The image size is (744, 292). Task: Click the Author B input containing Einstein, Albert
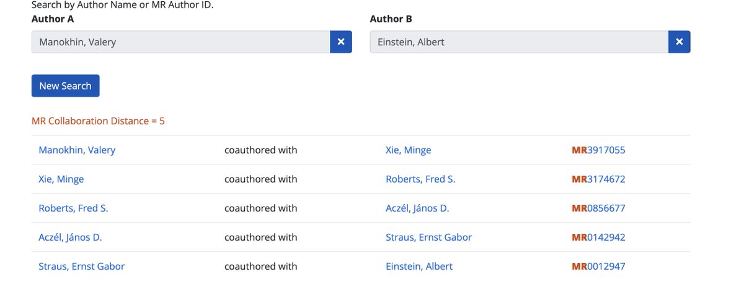point(519,42)
